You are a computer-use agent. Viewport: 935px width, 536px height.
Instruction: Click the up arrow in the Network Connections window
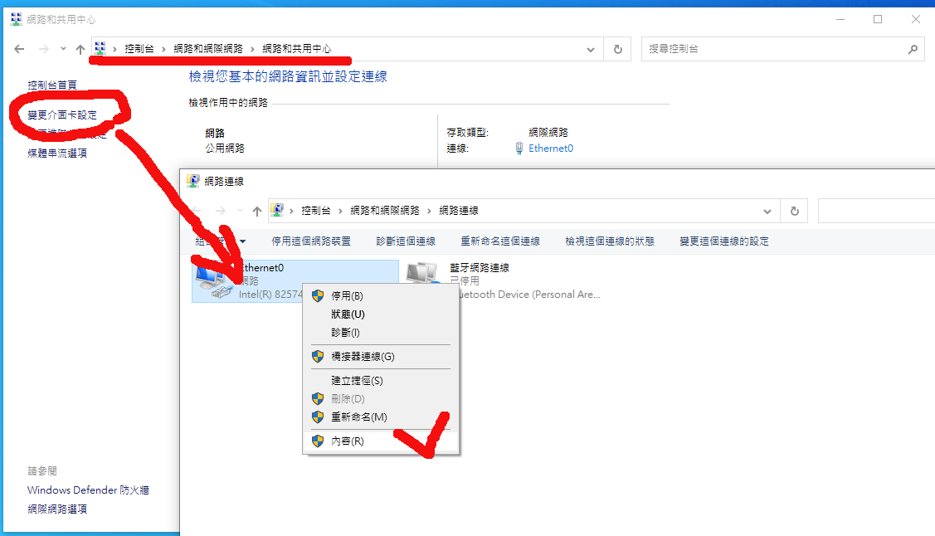(x=257, y=211)
